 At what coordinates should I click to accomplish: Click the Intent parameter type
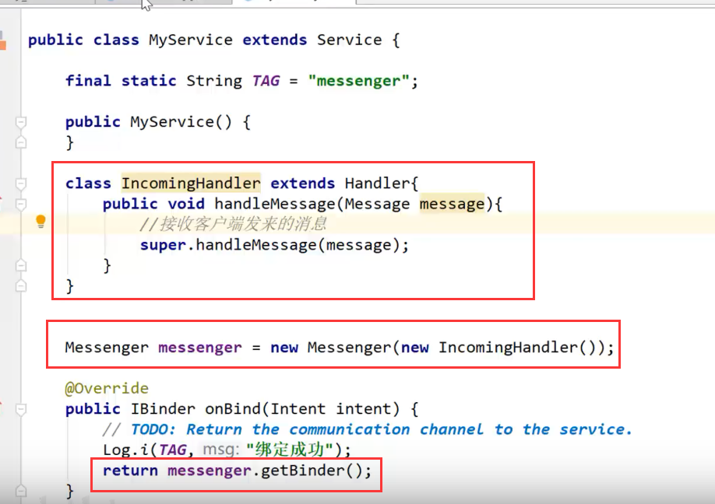click(x=298, y=409)
